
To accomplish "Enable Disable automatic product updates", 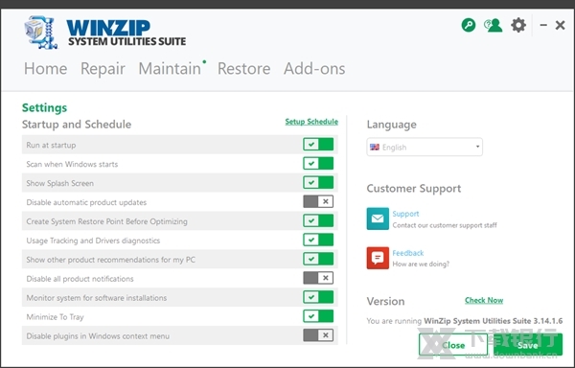I will (x=318, y=201).
